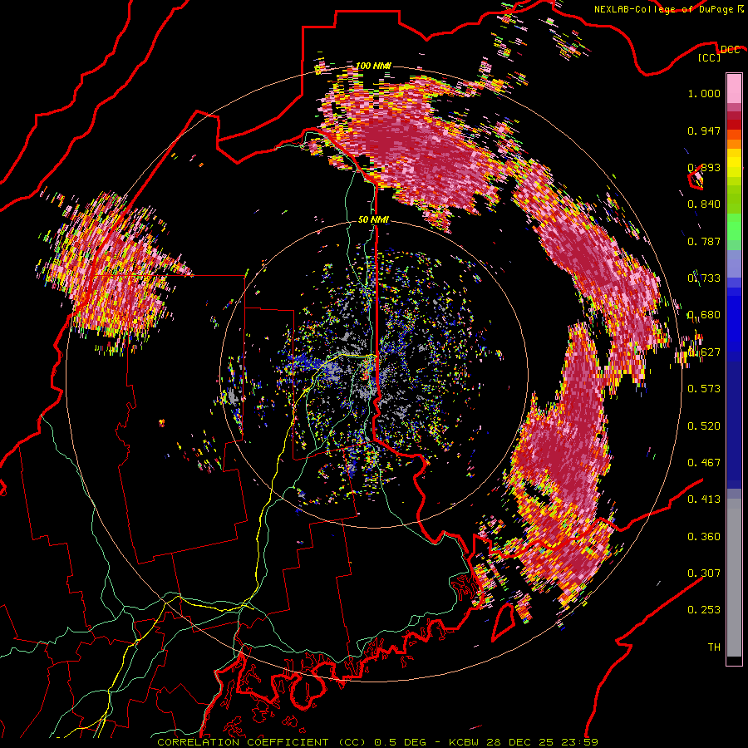Select the 0.307 scale value
748x748 pixels.
(x=704, y=573)
